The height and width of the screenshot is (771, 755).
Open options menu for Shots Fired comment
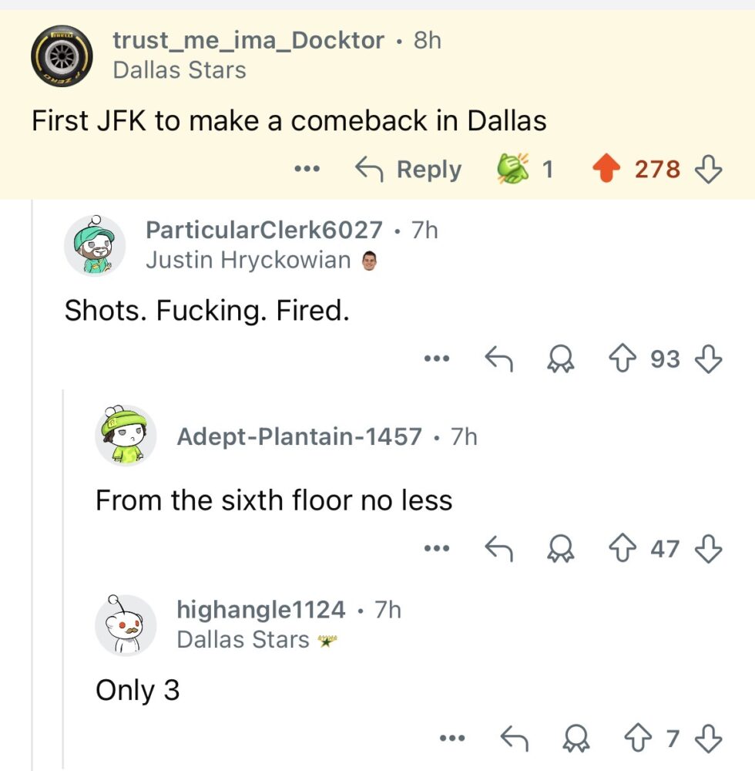pyautogui.click(x=437, y=359)
